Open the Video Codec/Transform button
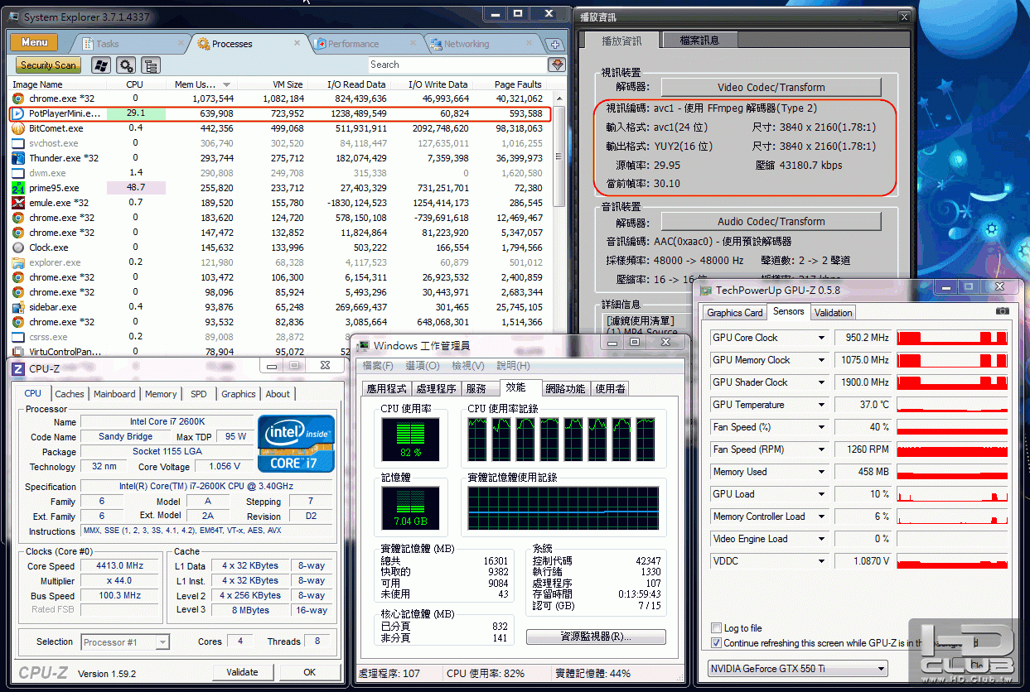The width and height of the screenshot is (1030, 692). 771,87
